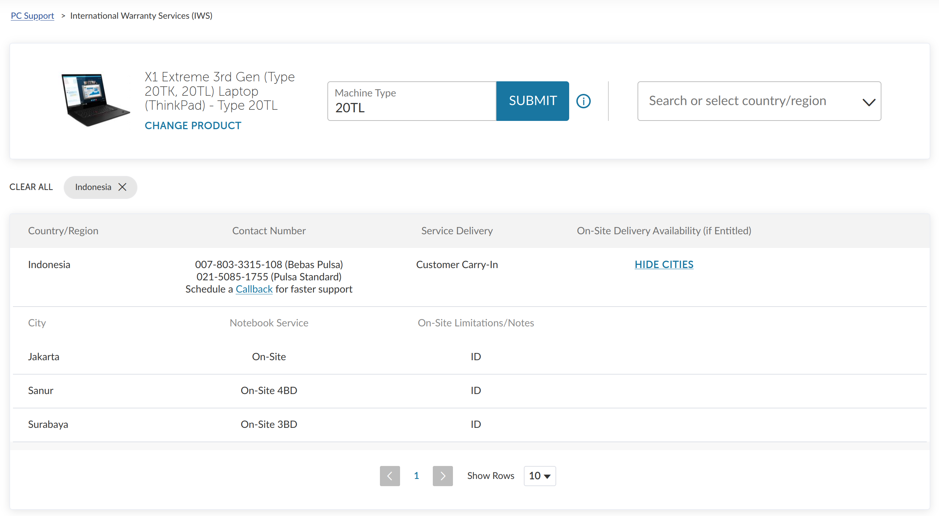
Task: Click the On-Site 3BD service cell
Action: click(269, 425)
